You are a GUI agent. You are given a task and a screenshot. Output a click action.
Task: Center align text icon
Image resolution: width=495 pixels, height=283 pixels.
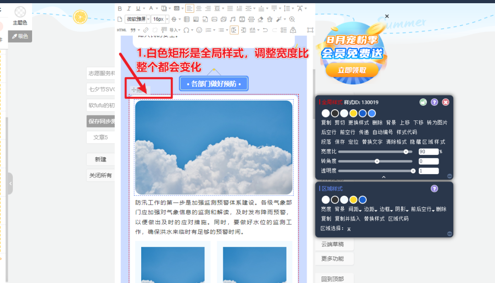[x=199, y=9]
